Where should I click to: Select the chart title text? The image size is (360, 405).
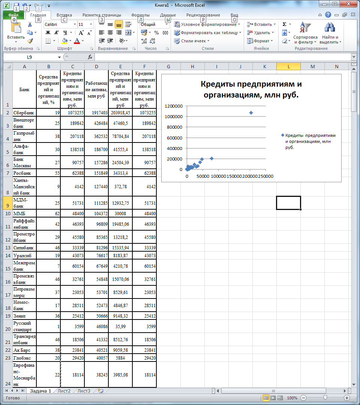[251, 89]
